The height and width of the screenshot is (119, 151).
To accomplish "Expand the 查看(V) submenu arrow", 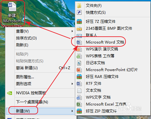I will [x=72, y=31].
